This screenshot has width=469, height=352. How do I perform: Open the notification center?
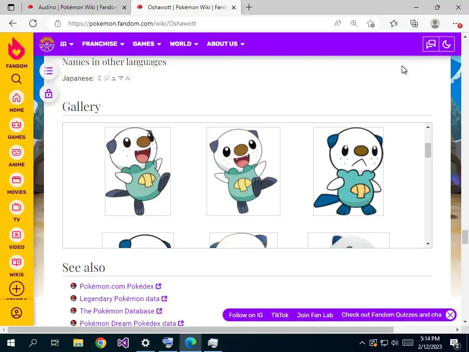click(x=455, y=343)
